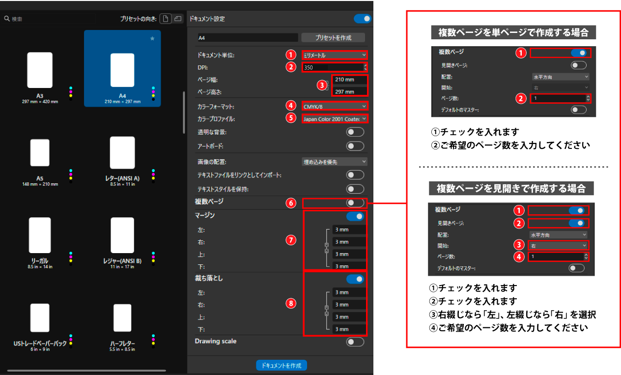The width and height of the screenshot is (621, 375).
Task: Open the カラーフォーマット dropdown showing CMYK/8
Action: pyautogui.click(x=334, y=106)
